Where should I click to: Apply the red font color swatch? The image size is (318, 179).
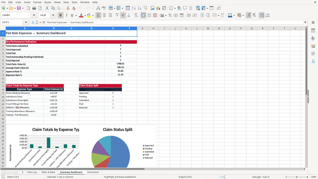click(x=81, y=15)
